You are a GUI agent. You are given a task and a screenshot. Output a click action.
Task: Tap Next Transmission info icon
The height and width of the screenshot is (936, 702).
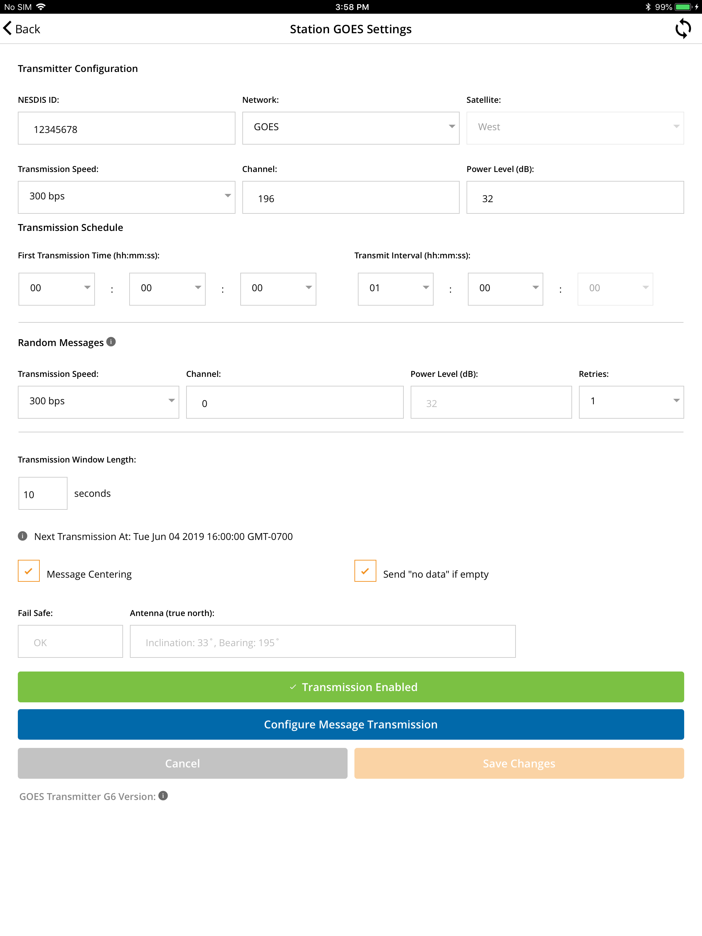(x=22, y=536)
